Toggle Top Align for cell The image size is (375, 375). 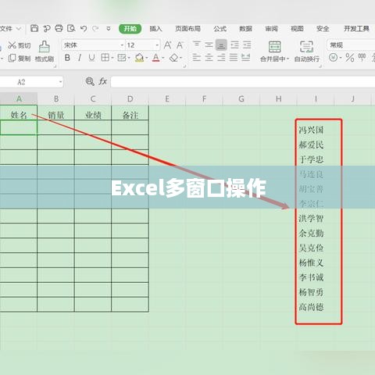point(196,45)
